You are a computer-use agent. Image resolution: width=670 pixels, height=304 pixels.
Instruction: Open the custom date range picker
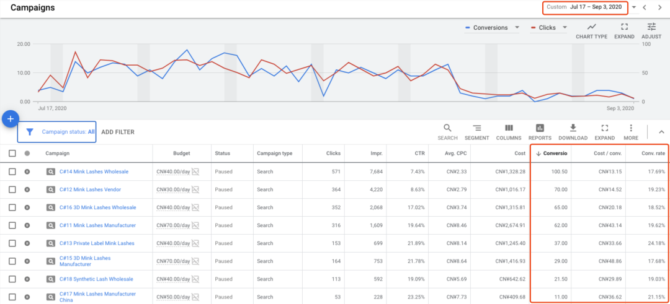585,7
